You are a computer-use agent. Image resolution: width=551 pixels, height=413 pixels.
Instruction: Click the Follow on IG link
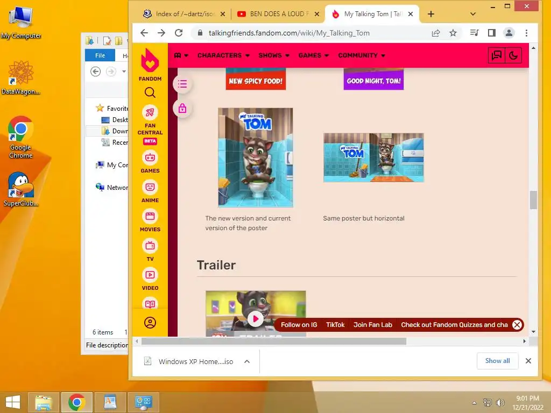tap(299, 325)
